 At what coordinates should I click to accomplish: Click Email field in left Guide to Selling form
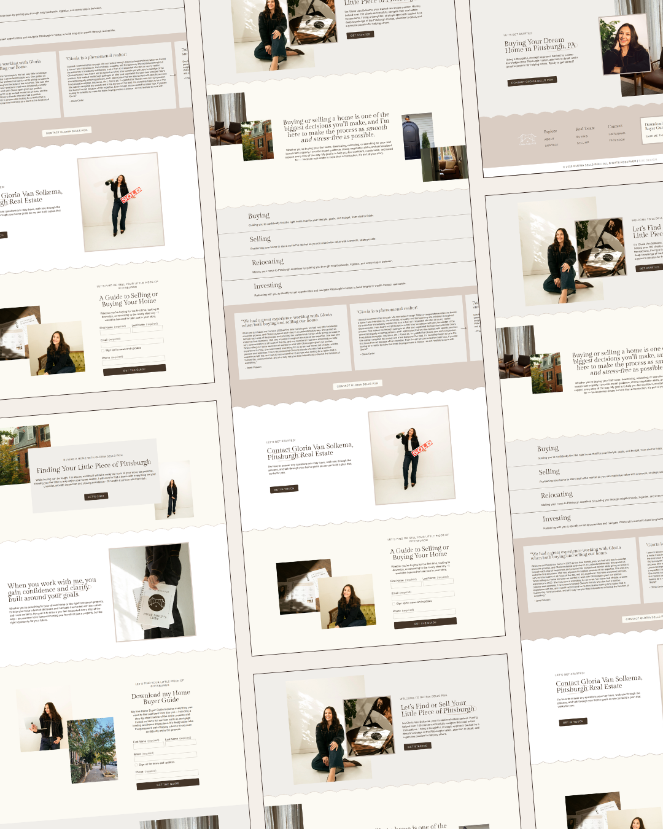click(x=132, y=341)
